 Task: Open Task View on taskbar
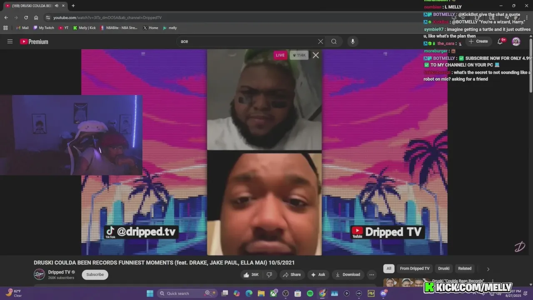(225, 293)
